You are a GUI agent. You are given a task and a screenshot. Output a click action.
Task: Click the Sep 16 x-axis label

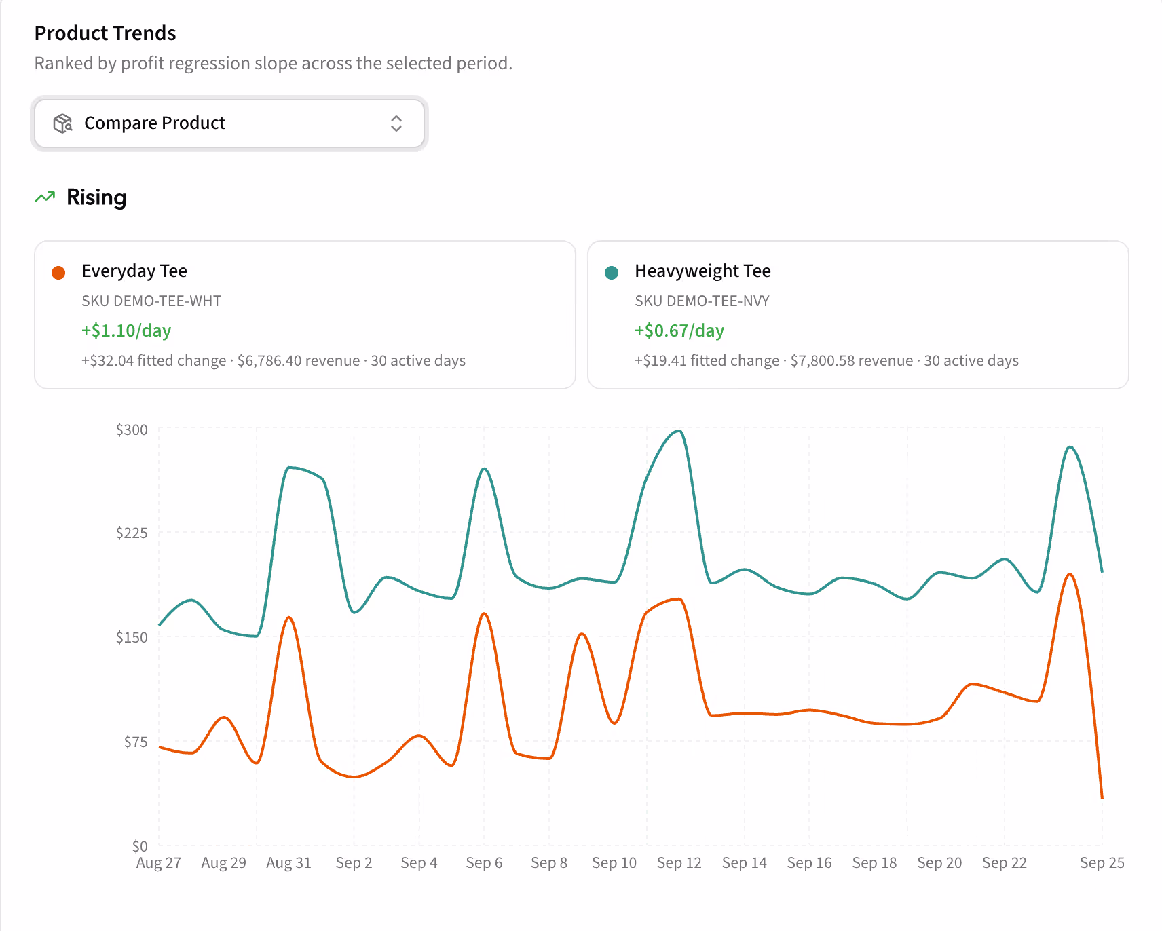pos(810,863)
